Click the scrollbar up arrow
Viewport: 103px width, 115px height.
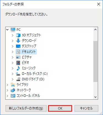click(x=95, y=30)
